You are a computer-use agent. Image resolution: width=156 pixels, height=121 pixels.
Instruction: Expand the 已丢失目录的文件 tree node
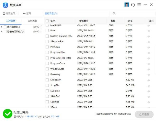[2, 32]
